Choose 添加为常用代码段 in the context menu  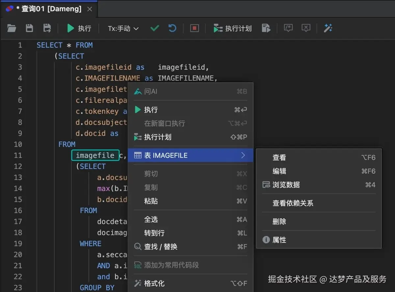click(190, 265)
